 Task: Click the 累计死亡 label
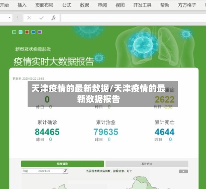[164, 122]
